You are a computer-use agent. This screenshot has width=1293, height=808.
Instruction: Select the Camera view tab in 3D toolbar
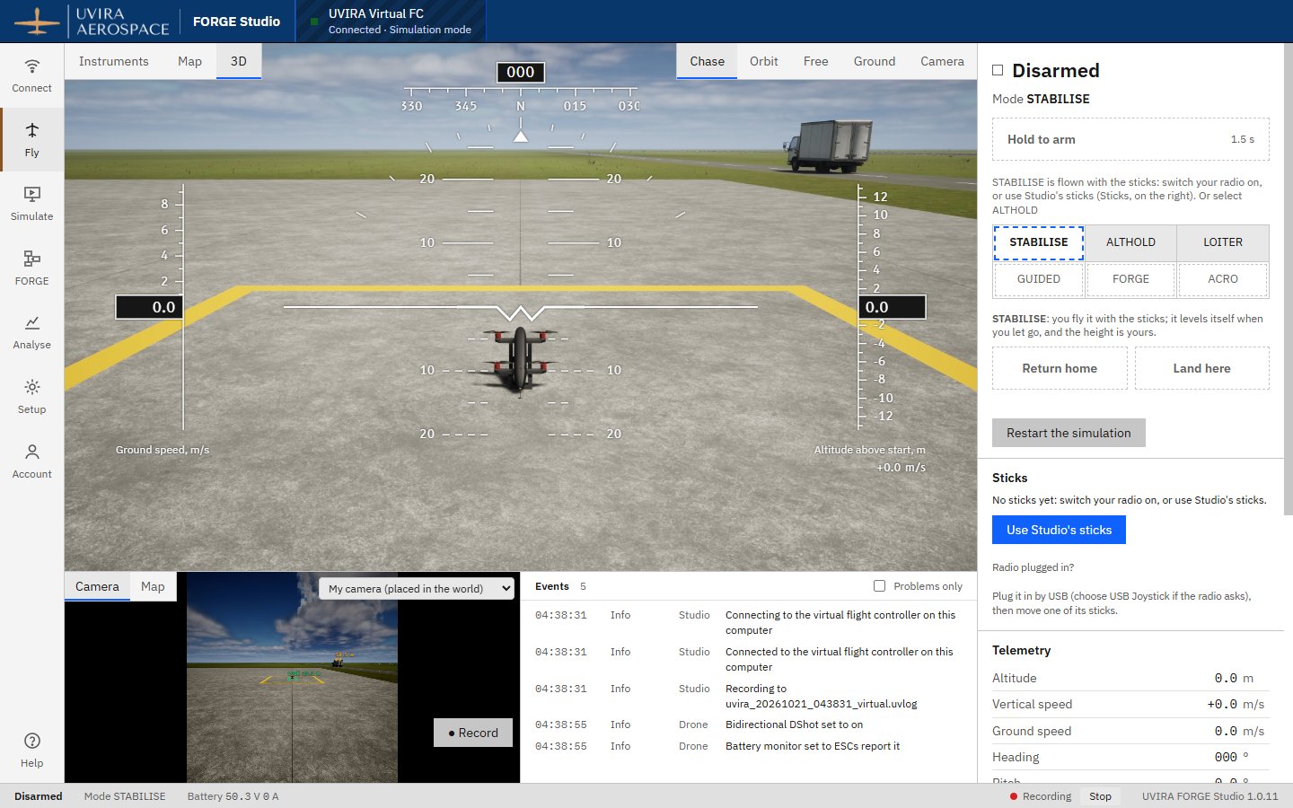942,61
